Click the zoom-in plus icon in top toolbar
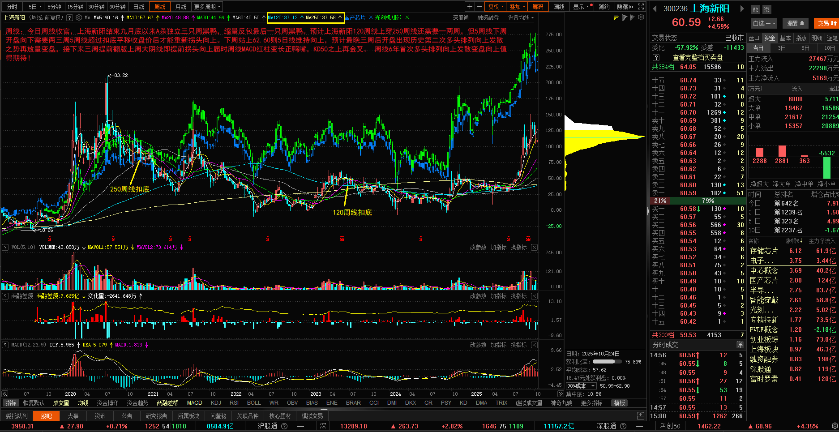 point(470,7)
